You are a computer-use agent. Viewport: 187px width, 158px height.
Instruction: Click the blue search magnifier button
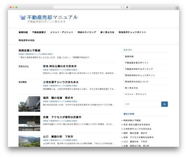(165, 104)
